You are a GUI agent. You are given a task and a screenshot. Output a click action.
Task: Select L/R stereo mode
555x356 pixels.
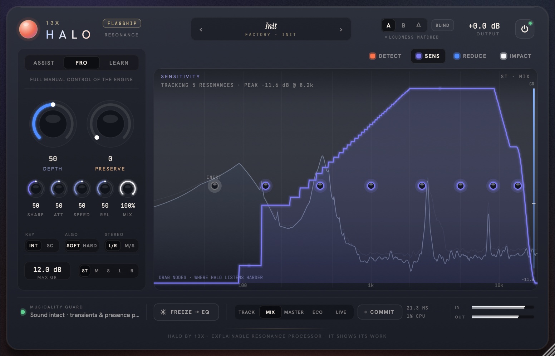click(113, 246)
